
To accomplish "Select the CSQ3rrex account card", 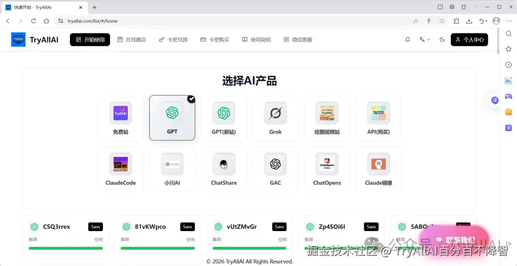I will click(66, 237).
